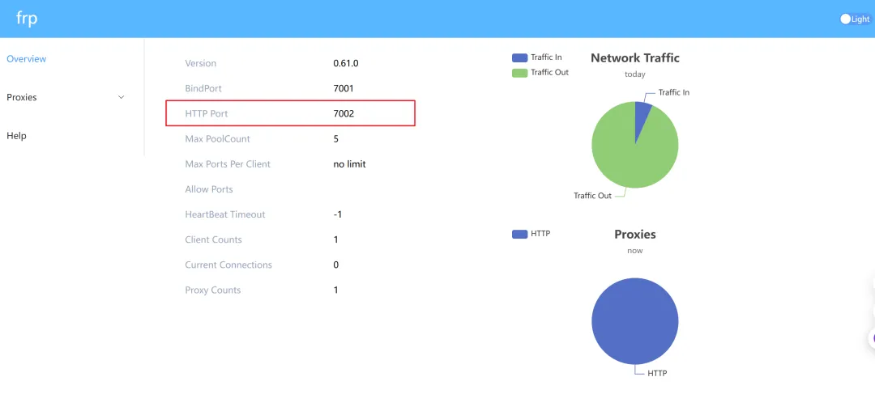Click the Proxies chart title
The width and height of the screenshot is (875, 394).
[x=634, y=235]
